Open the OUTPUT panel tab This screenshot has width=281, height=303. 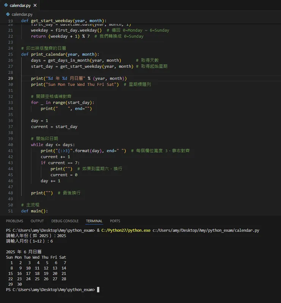click(x=37, y=221)
